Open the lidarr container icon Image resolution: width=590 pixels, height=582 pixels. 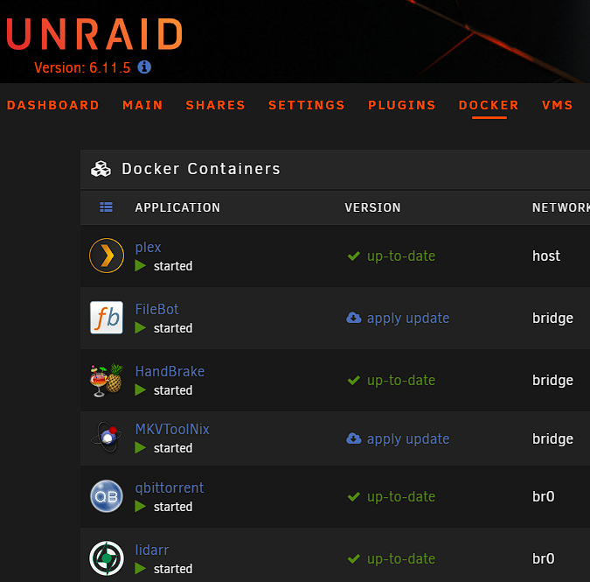pos(107,558)
